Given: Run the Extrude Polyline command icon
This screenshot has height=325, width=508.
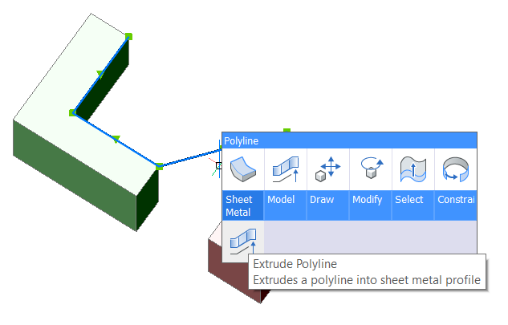Looking at the screenshot, I should 242,239.
